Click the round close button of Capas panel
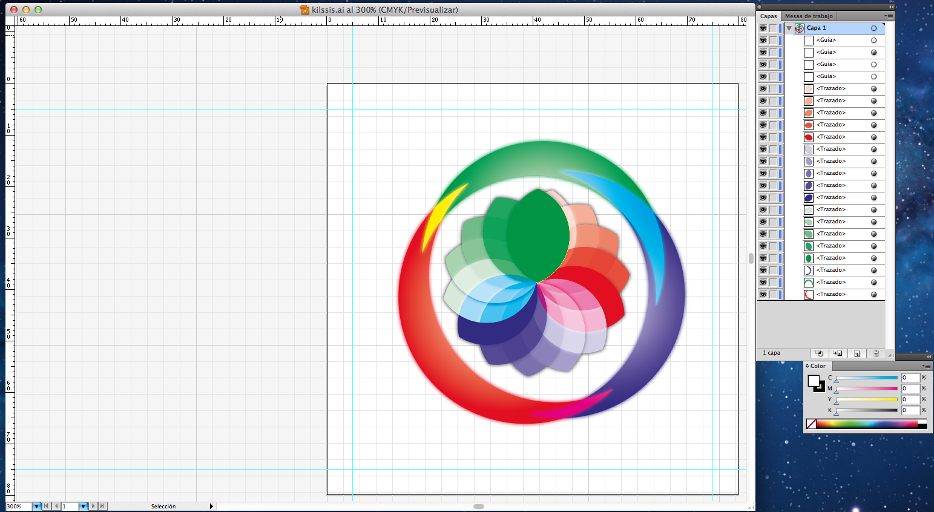The width and height of the screenshot is (934, 512). coord(759,7)
